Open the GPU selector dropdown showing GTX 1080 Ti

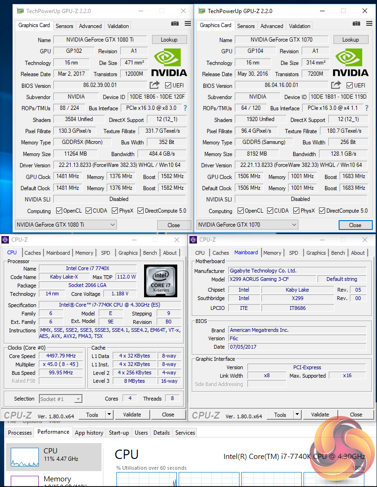[65, 225]
